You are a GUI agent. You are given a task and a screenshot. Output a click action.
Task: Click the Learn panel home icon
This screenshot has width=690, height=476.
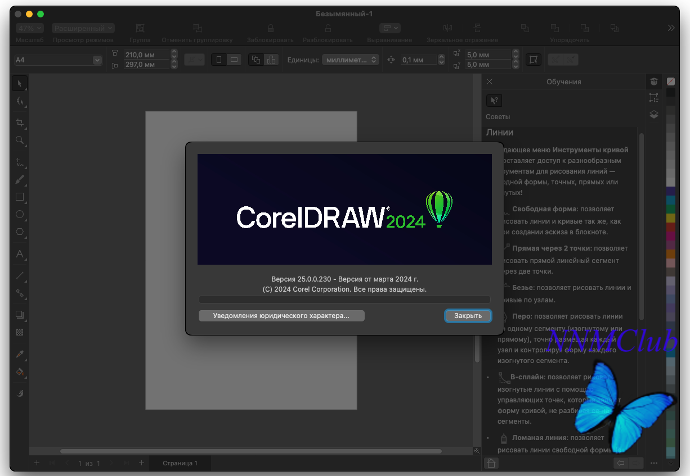coord(491,464)
